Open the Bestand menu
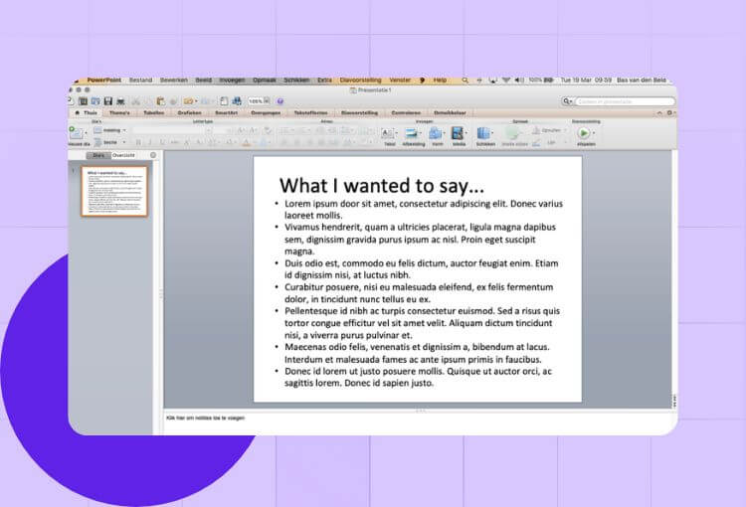This screenshot has height=507, width=746. point(141,80)
